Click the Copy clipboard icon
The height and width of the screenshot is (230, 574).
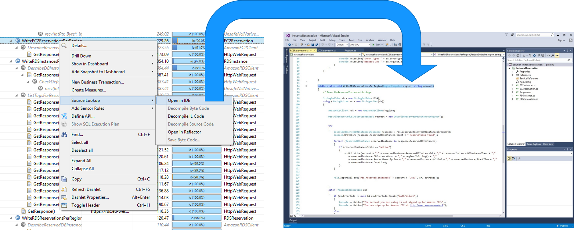[x=64, y=179]
